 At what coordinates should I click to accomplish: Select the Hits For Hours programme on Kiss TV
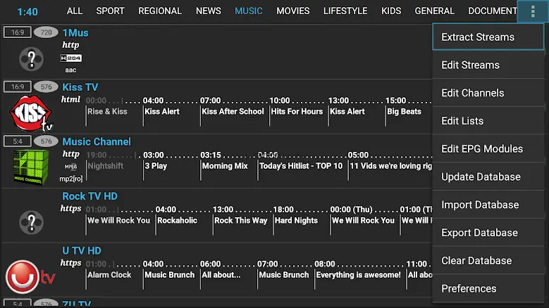pos(297,111)
